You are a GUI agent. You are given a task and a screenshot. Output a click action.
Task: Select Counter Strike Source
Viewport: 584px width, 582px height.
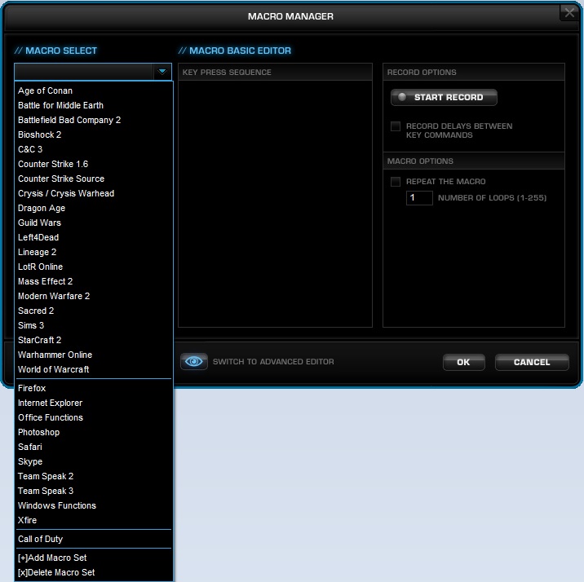point(94,179)
